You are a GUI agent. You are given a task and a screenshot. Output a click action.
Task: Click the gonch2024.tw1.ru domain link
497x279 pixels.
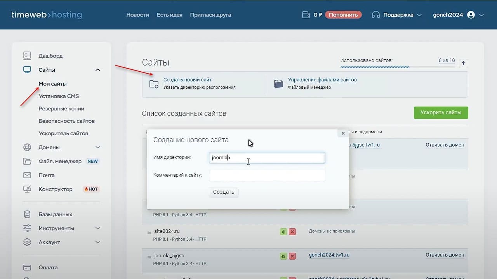[x=329, y=255]
